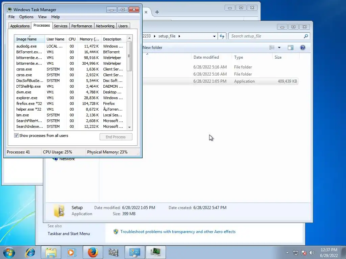Switch to the Applications tab

tap(20, 26)
